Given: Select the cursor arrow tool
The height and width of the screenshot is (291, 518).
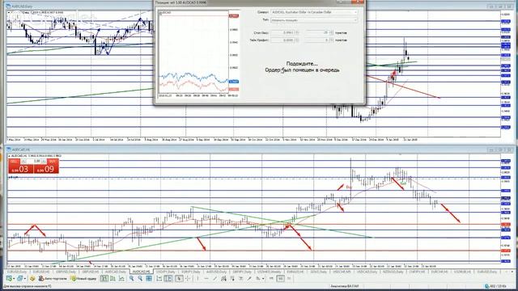Looking at the screenshot, I should (179, 278).
